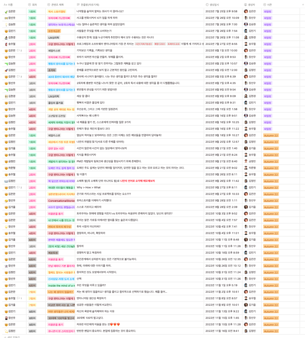The image size is (305, 338).
Task: Click 송우철's creator avatar in the 8월 16일 오후 11:22 row
Action: (x=246, y=129)
